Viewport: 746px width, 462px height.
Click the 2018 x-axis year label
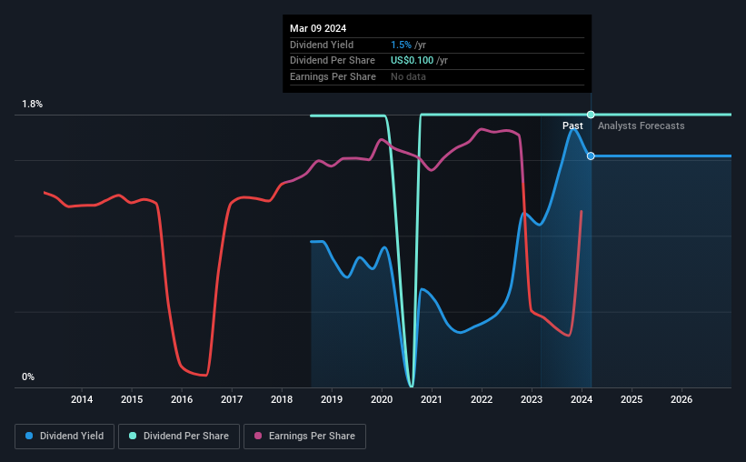tap(282, 399)
